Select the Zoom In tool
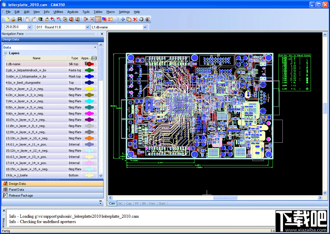The image size is (330, 234). coord(53,19)
